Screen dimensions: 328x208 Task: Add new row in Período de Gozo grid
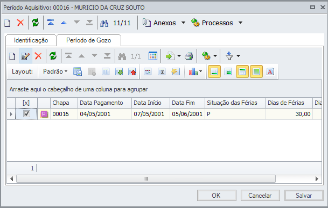point(12,56)
